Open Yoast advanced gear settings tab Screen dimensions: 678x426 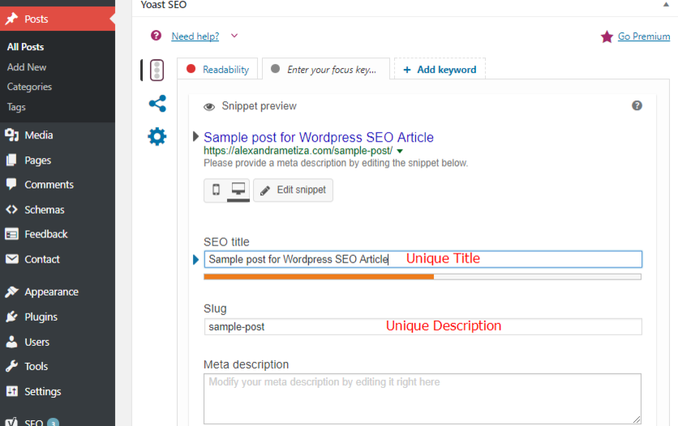[x=157, y=137]
